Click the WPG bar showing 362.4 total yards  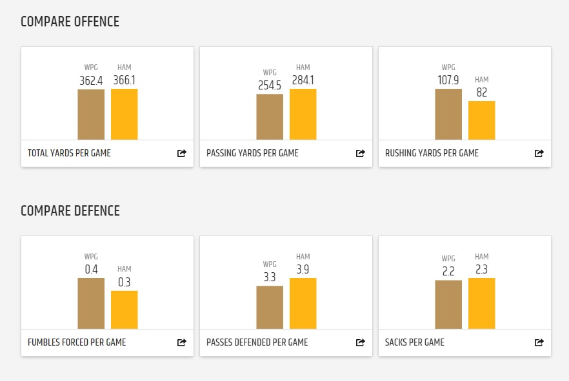(x=91, y=115)
